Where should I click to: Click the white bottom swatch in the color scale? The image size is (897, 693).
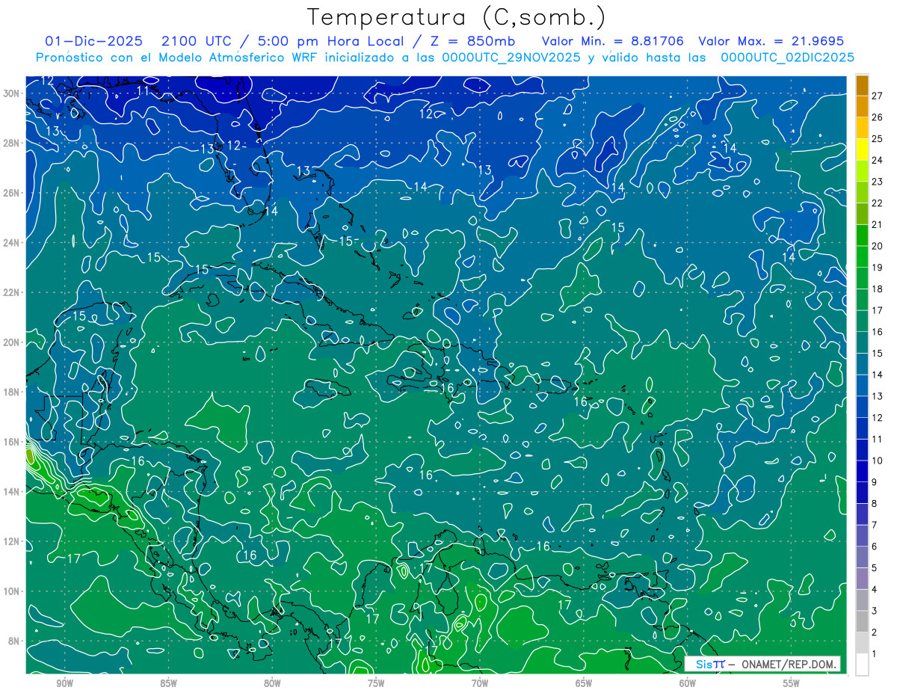(862, 665)
